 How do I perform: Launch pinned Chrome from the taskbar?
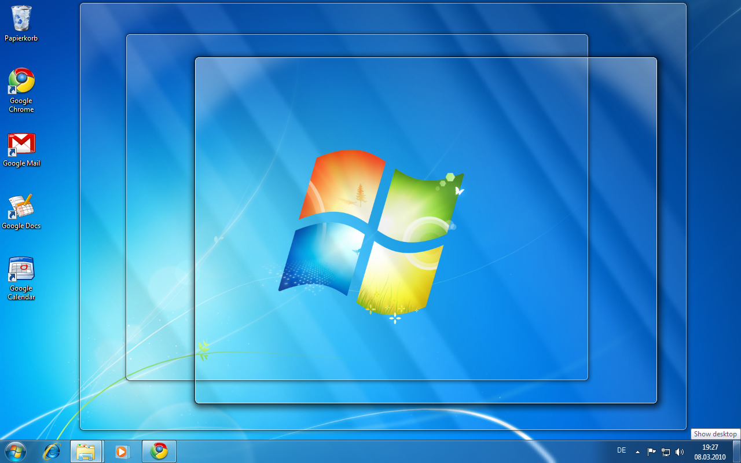[x=159, y=451]
